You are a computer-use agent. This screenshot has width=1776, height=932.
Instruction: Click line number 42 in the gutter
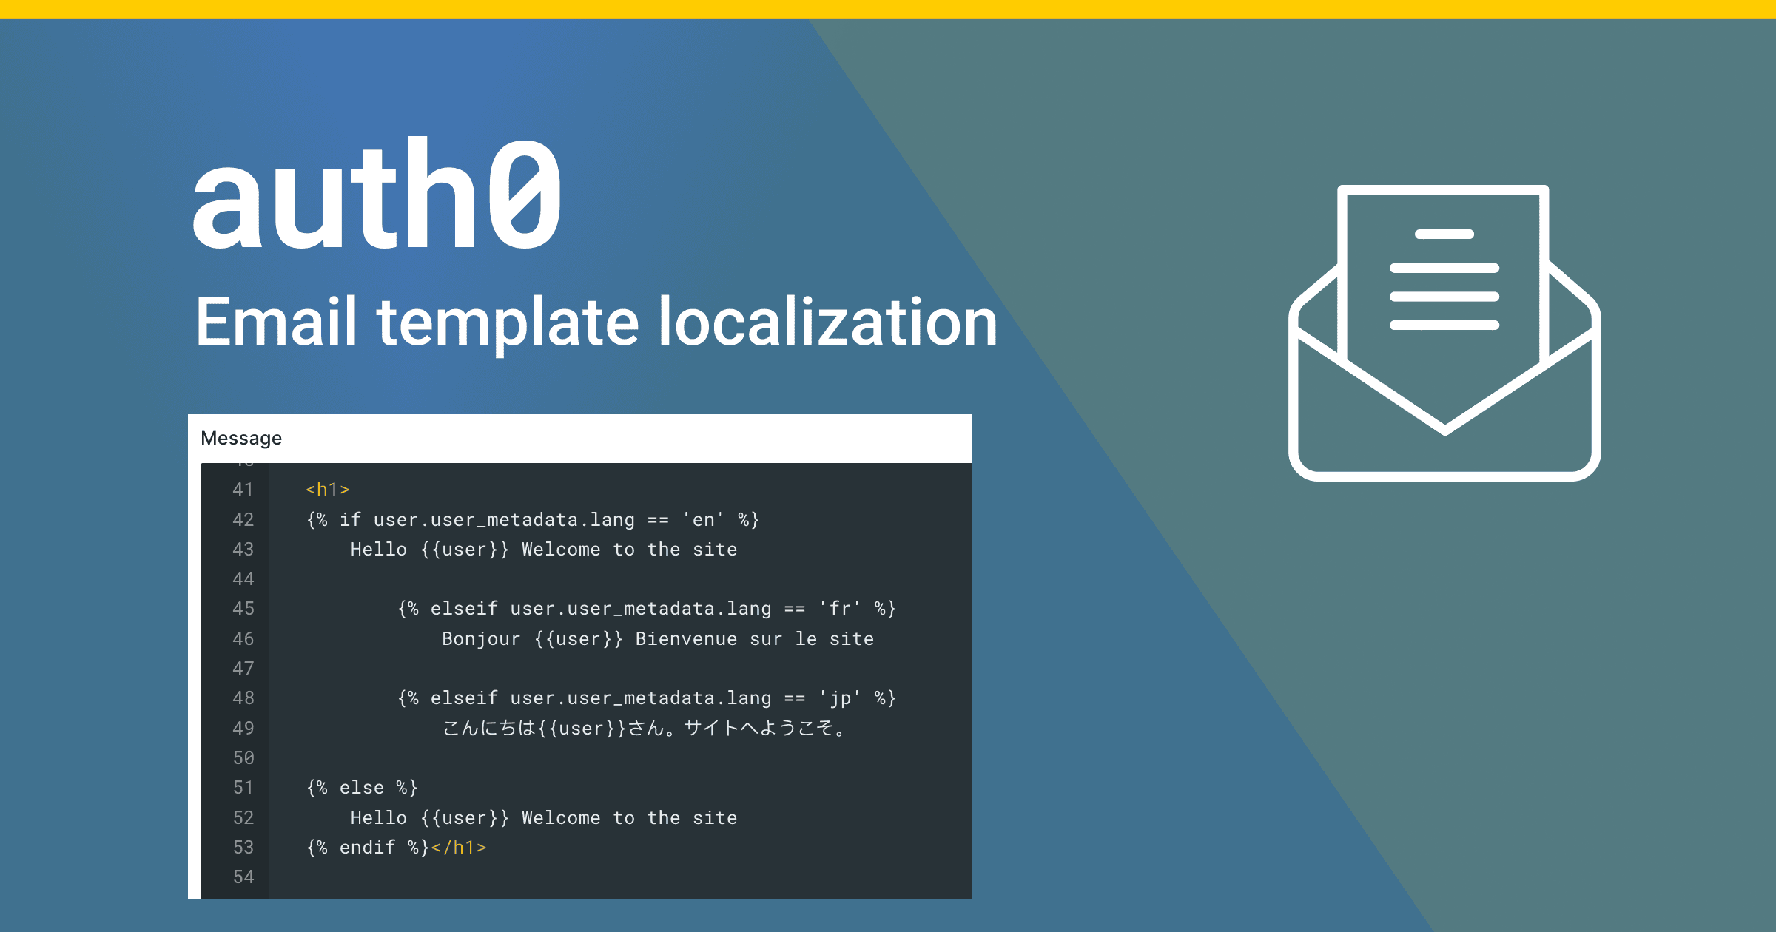point(243,520)
